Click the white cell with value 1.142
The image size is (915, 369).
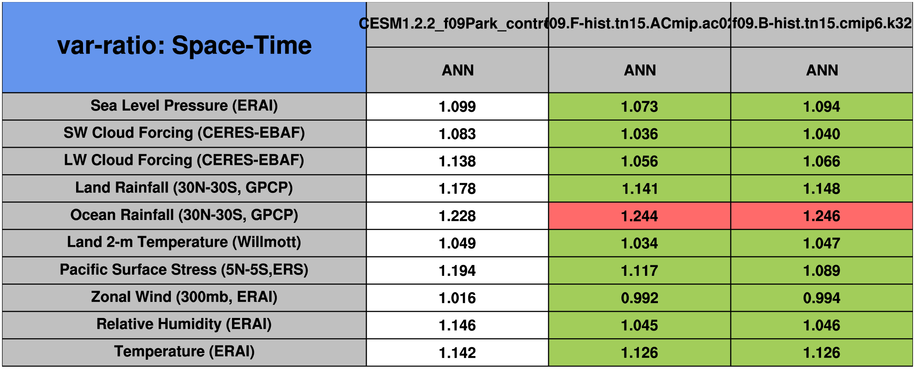(x=457, y=352)
